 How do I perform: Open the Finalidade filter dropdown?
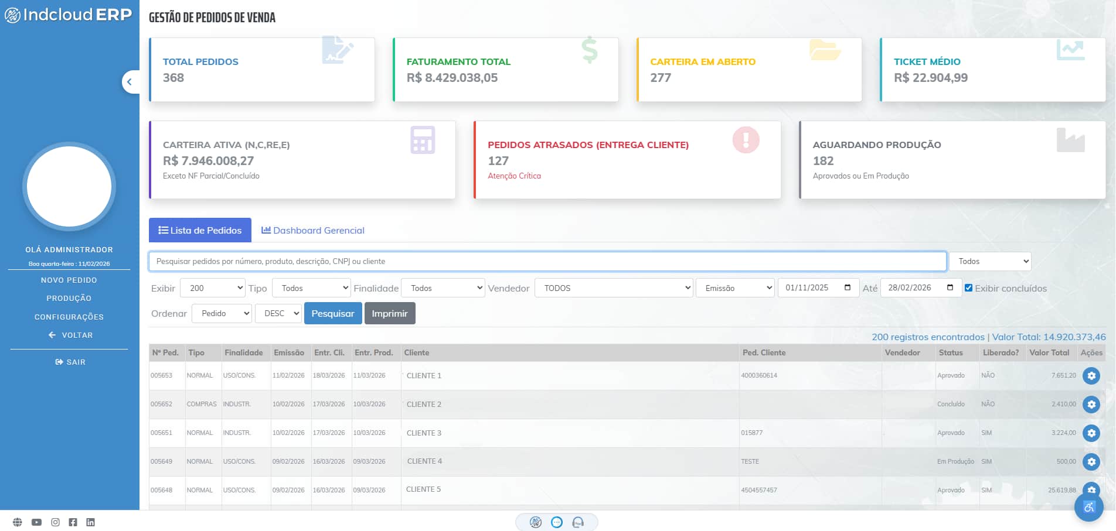pos(443,288)
